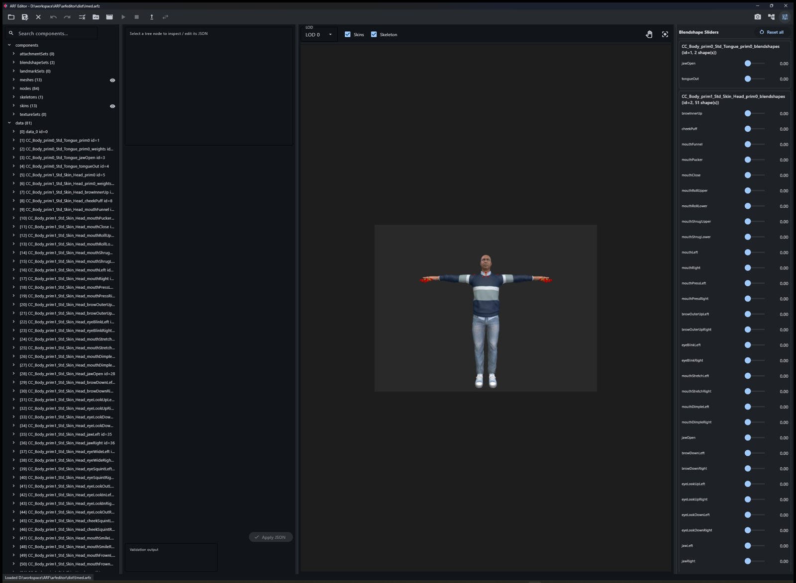Expand the nodes (84) tree item
Image resolution: width=796 pixels, height=583 pixels.
pyautogui.click(x=14, y=88)
